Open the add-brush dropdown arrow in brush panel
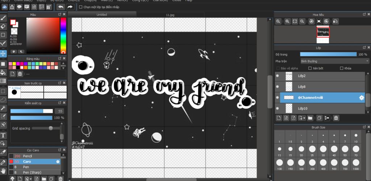Viewport: 371px width, 181px height. [31, 178]
